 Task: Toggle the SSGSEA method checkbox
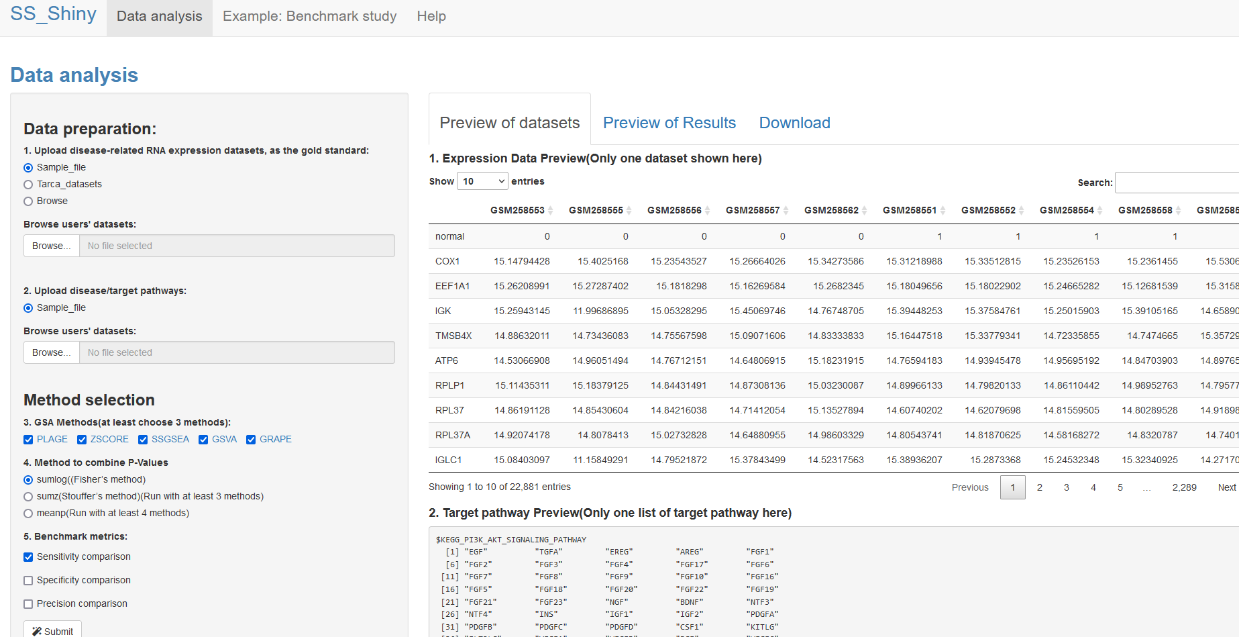(x=143, y=440)
